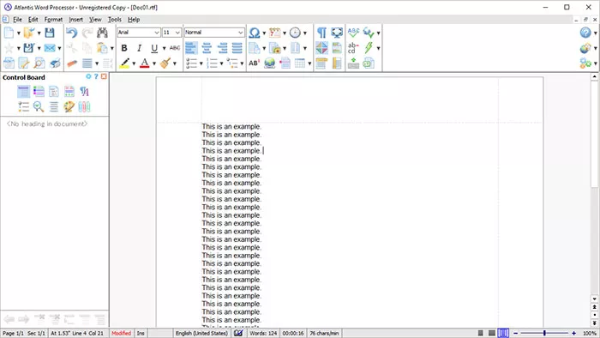Open the Tools menu
The height and width of the screenshot is (338, 600).
[x=114, y=20]
